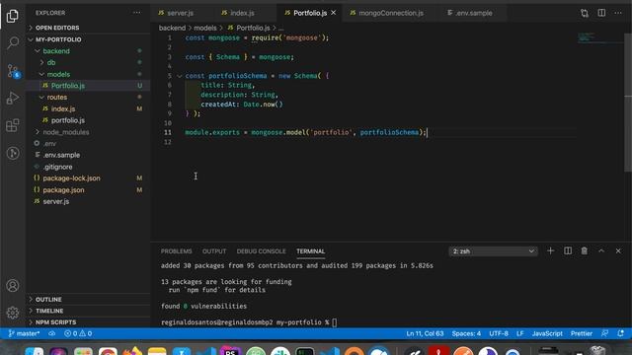
Task: Click the open changes compare icon in editor toolbar
Action: (x=585, y=13)
